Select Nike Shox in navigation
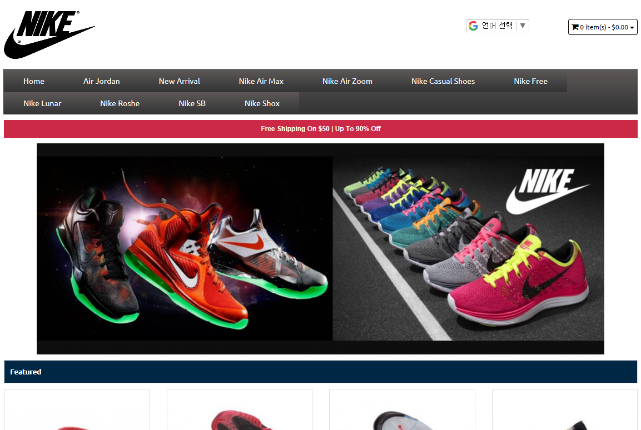This screenshot has width=641, height=430. pos(262,103)
